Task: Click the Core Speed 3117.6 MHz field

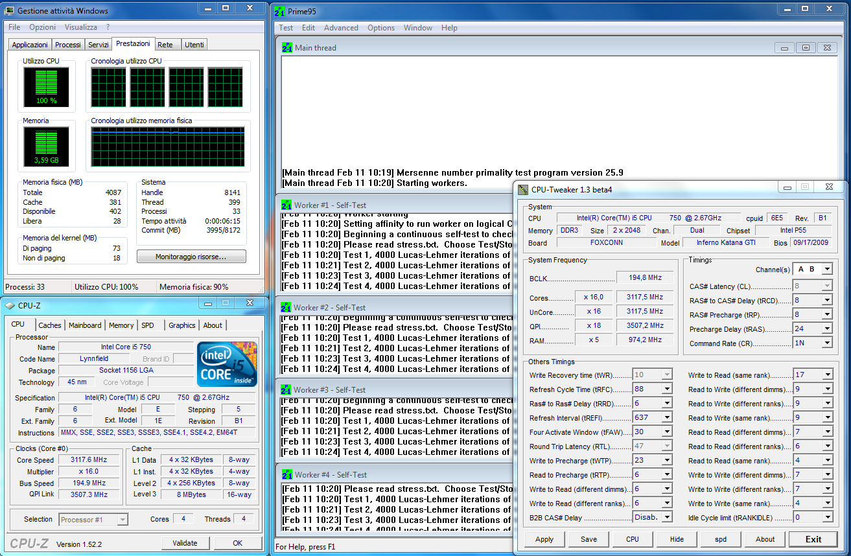Action: 89,459
